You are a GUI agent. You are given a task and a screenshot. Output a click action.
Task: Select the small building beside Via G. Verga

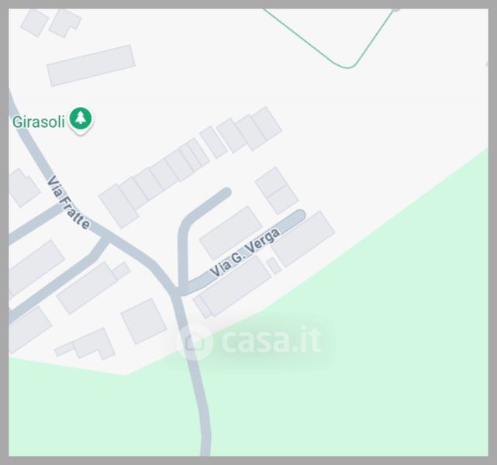coord(274,266)
